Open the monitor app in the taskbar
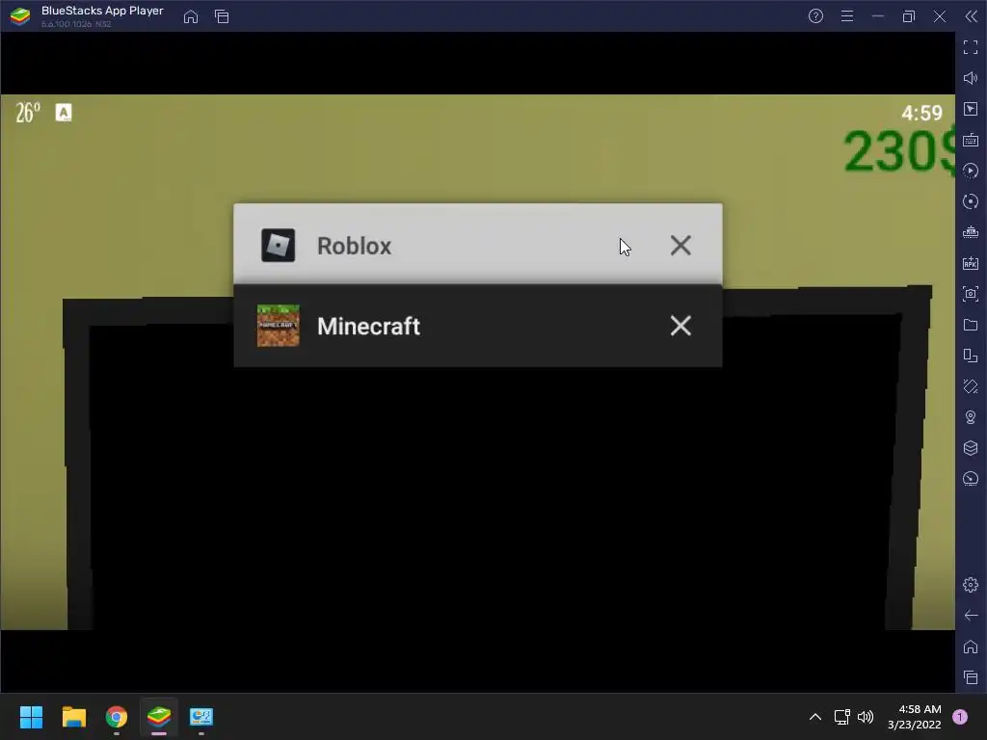This screenshot has width=987, height=740. (x=201, y=717)
